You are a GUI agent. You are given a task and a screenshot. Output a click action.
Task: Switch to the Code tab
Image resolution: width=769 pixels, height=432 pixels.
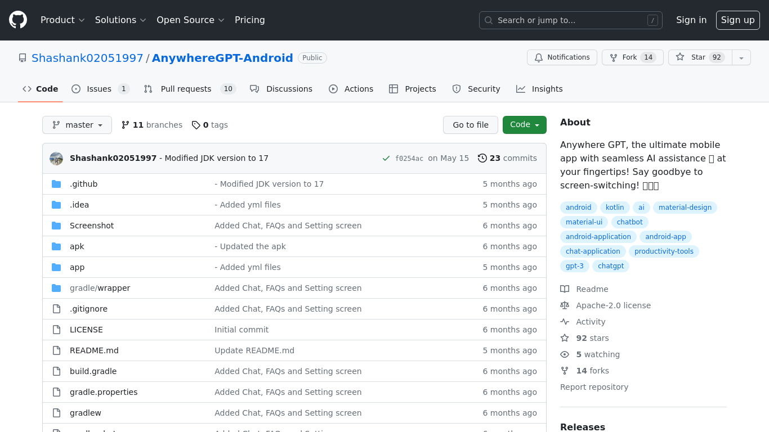click(41, 89)
